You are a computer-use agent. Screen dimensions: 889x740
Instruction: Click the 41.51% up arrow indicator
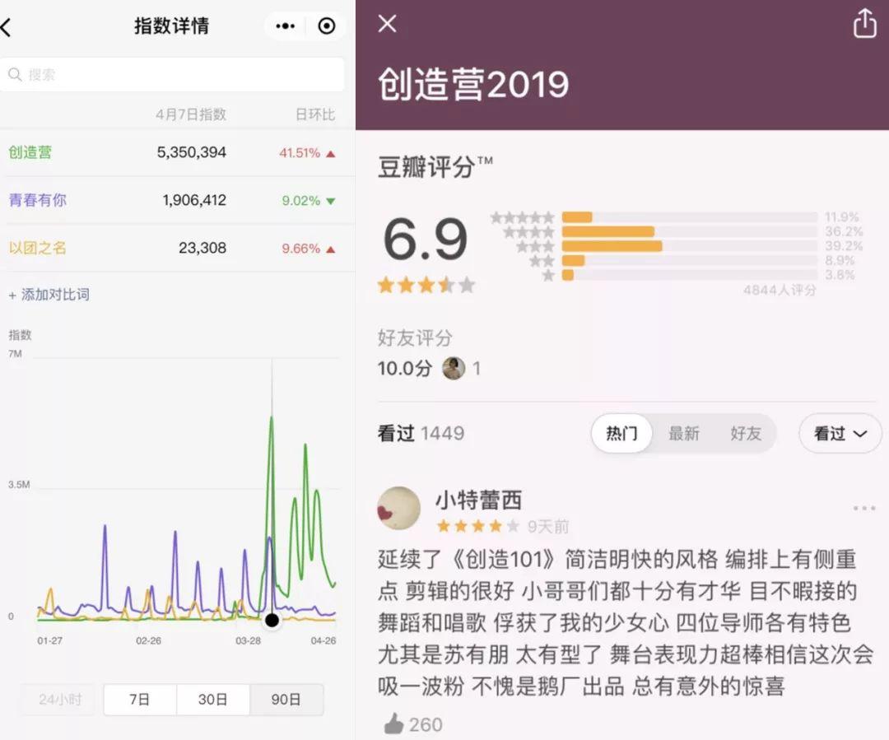(331, 153)
